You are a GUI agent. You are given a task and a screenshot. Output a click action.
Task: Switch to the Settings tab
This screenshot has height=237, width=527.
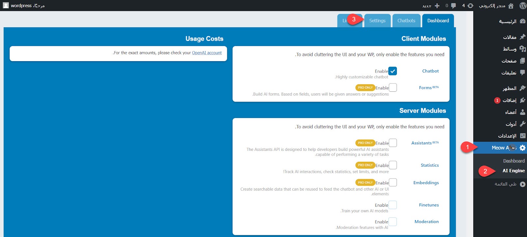(x=377, y=21)
